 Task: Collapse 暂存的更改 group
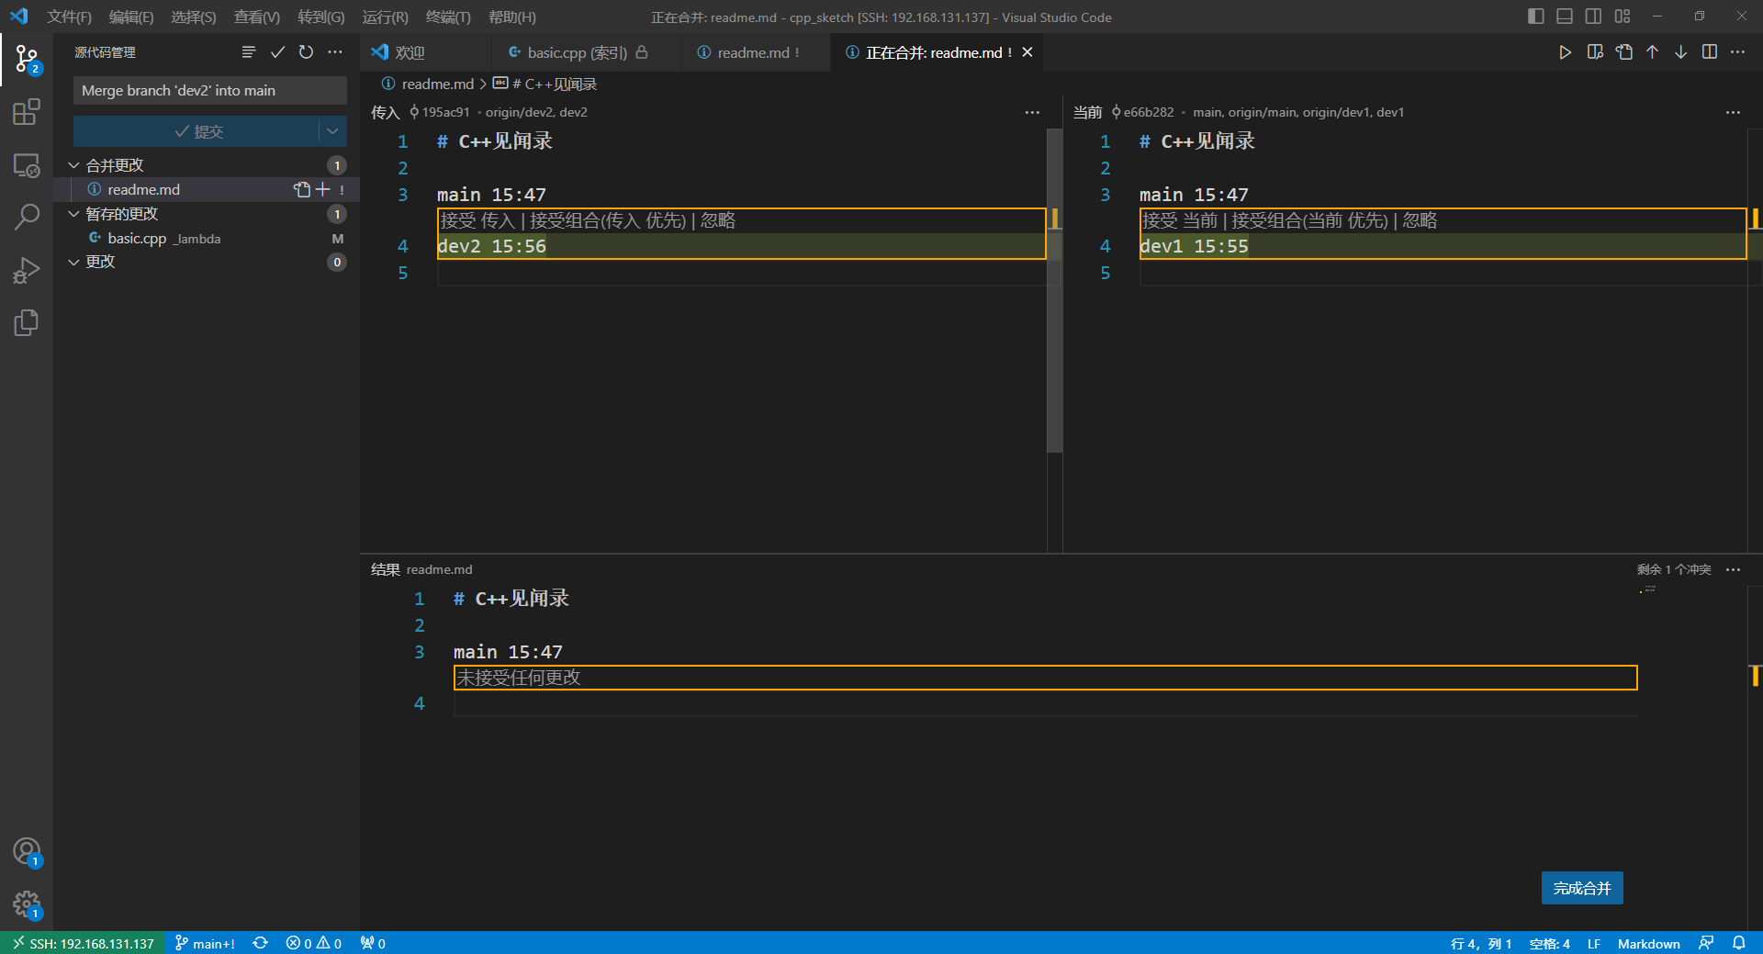tap(73, 214)
